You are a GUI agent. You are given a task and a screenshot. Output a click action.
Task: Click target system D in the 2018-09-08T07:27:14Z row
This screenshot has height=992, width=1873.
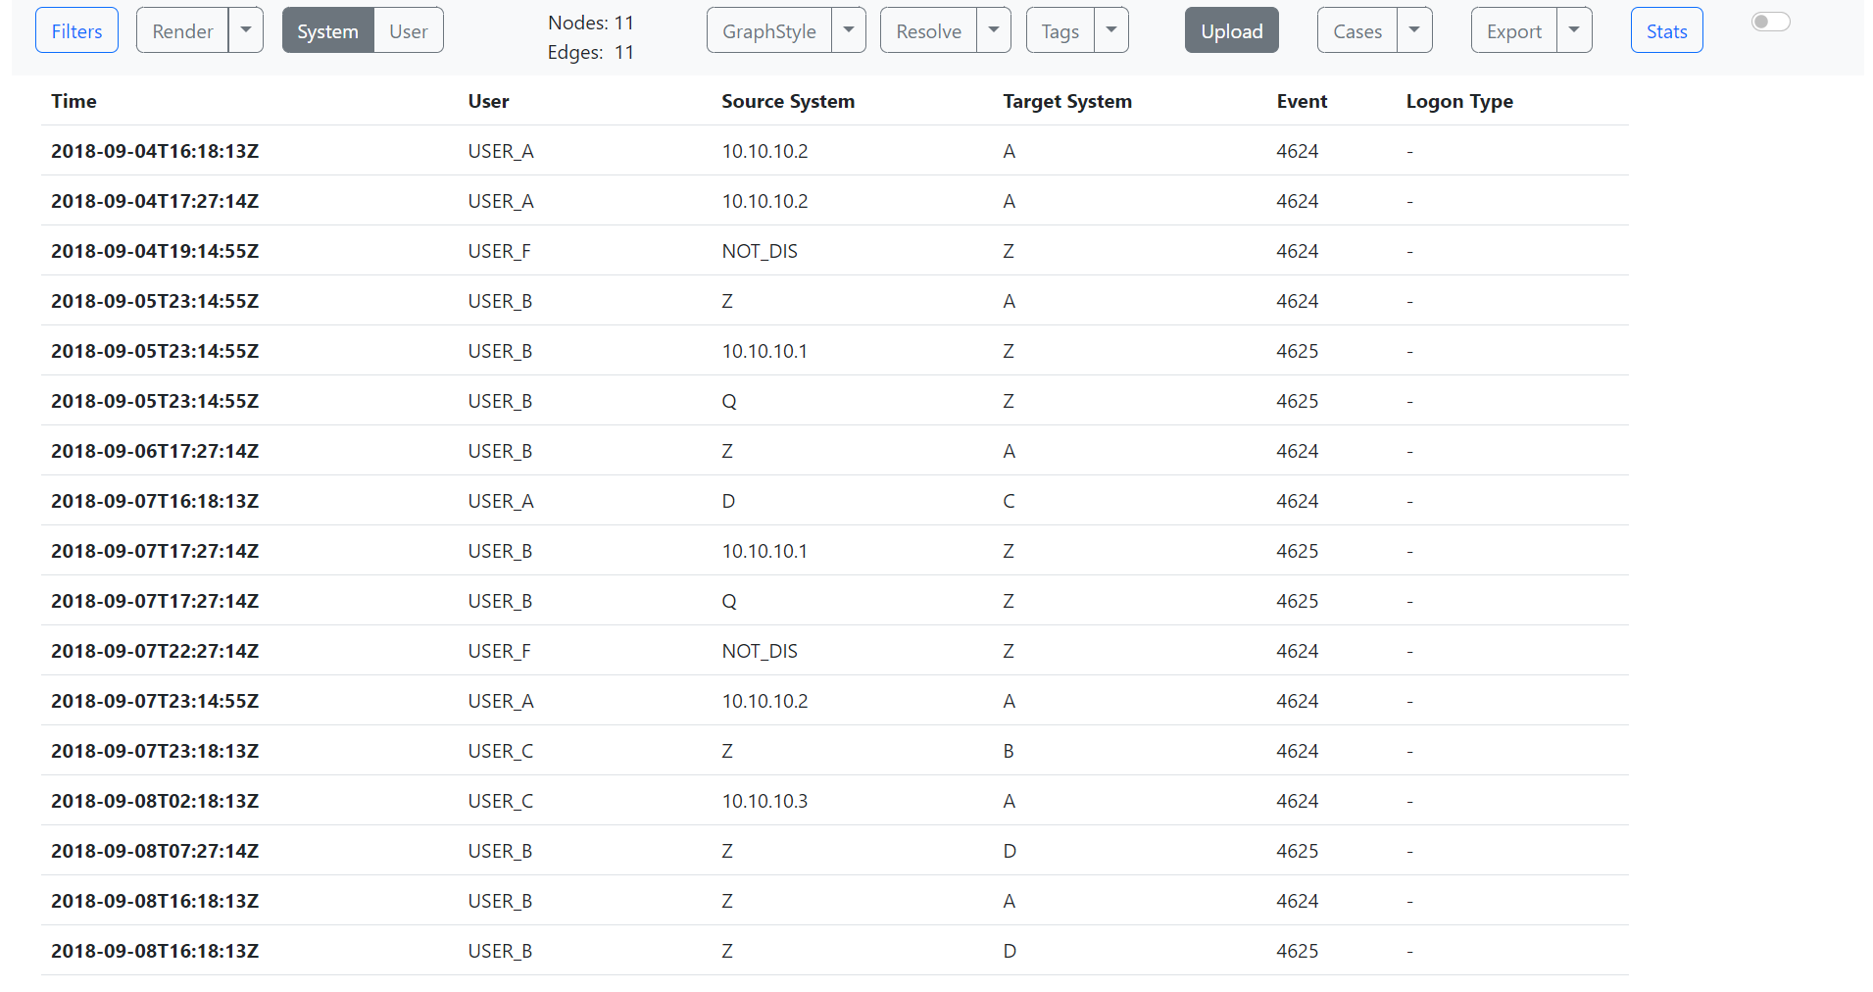tap(1010, 851)
